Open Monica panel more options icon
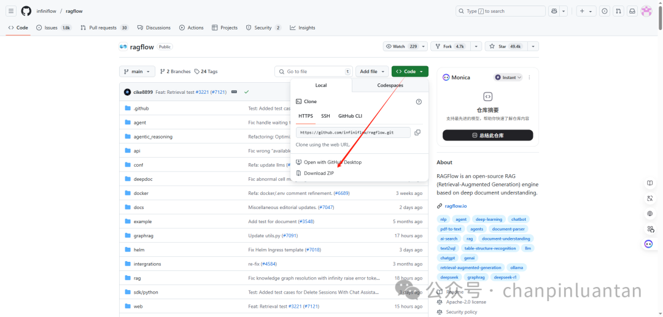This screenshot has height=317, width=663. coord(529,77)
